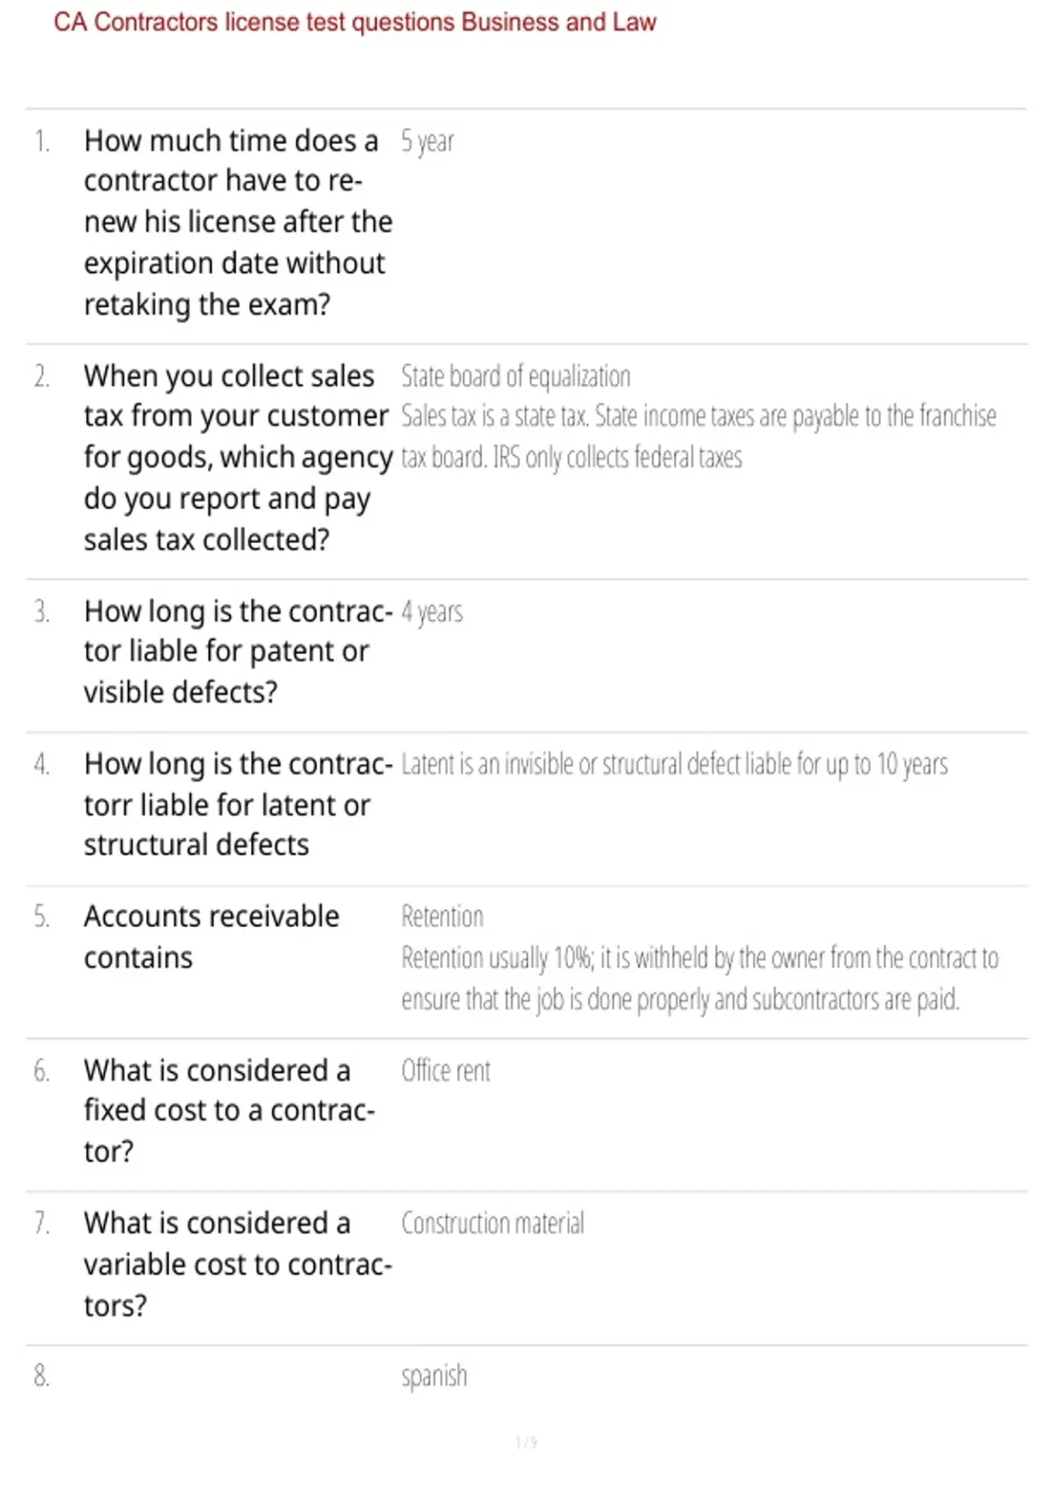The height and width of the screenshot is (1491, 1052).
Task: Click the document title about CA Contractors license
Action: pyautogui.click(x=354, y=22)
